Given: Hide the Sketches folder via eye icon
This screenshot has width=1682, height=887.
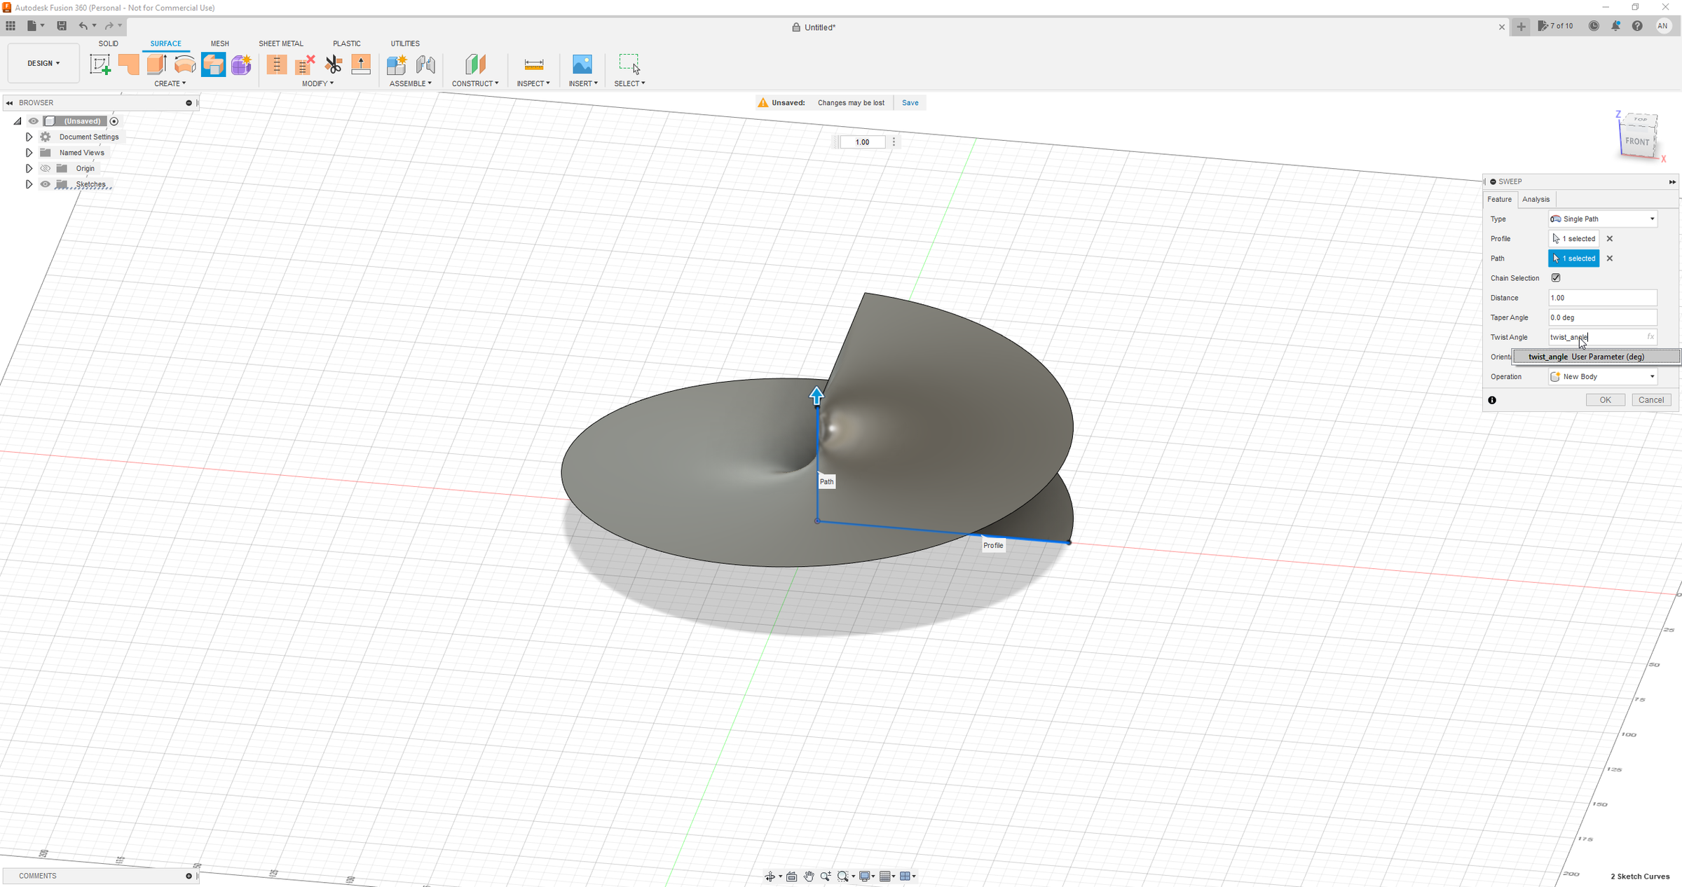Looking at the screenshot, I should [x=46, y=184].
